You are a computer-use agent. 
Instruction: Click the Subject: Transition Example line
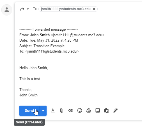point(42,46)
